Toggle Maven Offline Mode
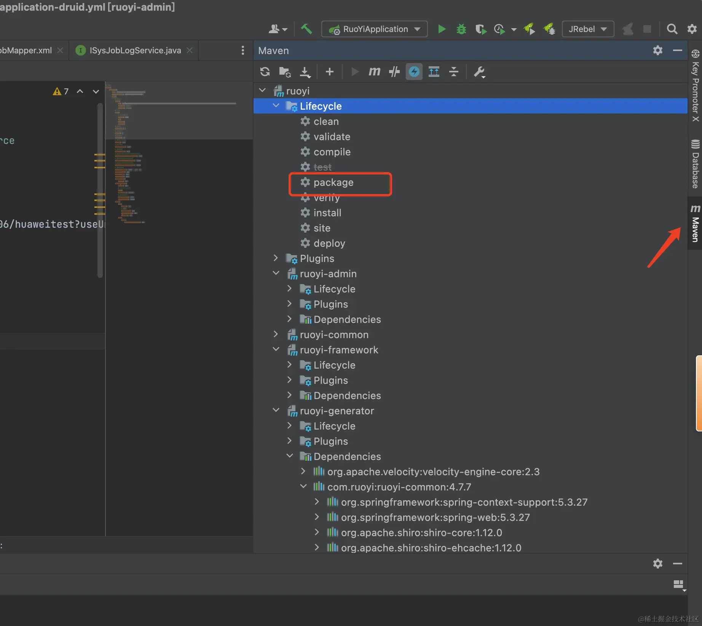Viewport: 702px width, 626px height. [x=394, y=72]
